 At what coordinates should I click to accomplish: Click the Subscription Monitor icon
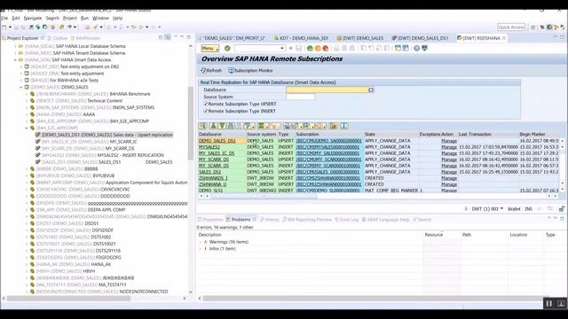coord(231,71)
